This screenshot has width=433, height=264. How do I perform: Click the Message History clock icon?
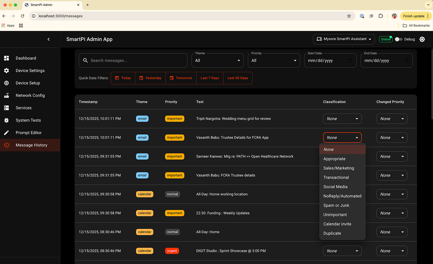tap(6, 145)
